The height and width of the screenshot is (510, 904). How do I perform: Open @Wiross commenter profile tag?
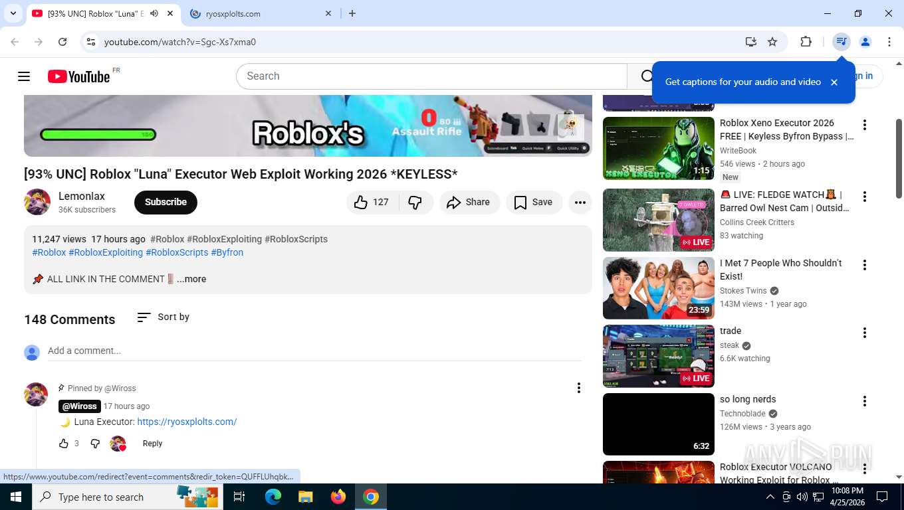(x=80, y=406)
